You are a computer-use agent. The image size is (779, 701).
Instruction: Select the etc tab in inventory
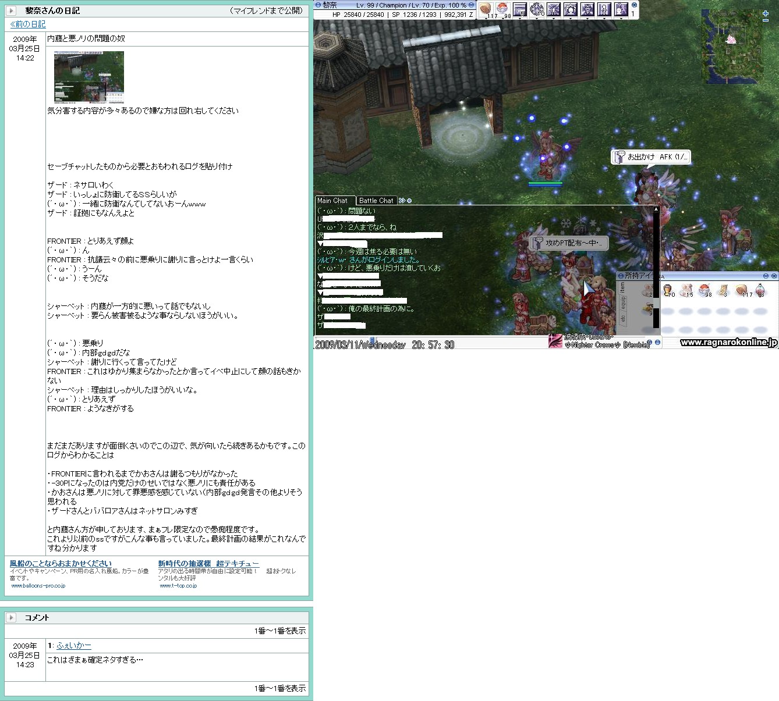coord(622,318)
